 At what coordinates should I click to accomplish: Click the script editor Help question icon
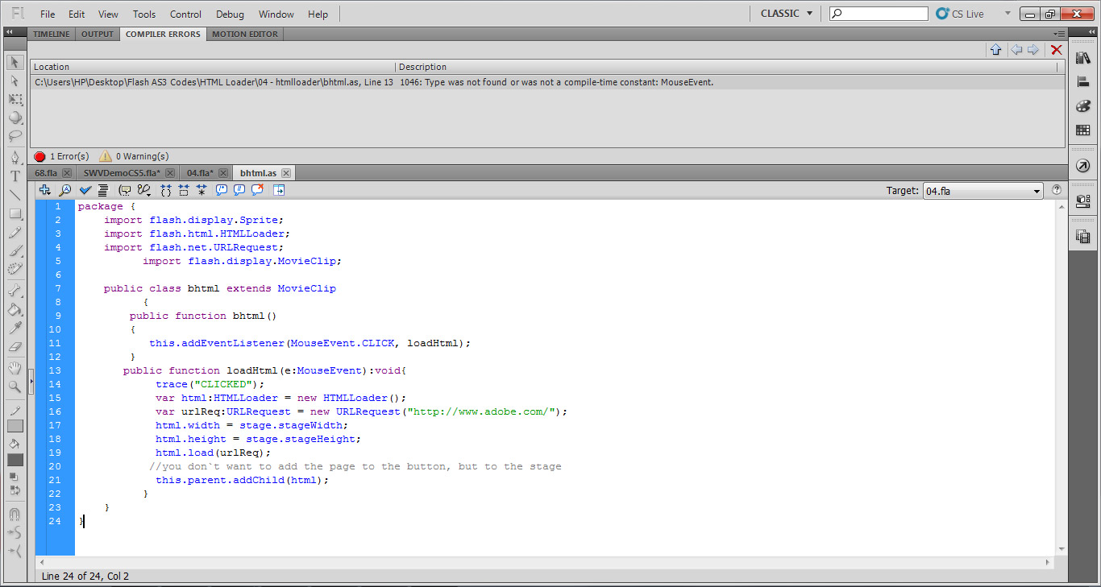[x=1057, y=190]
